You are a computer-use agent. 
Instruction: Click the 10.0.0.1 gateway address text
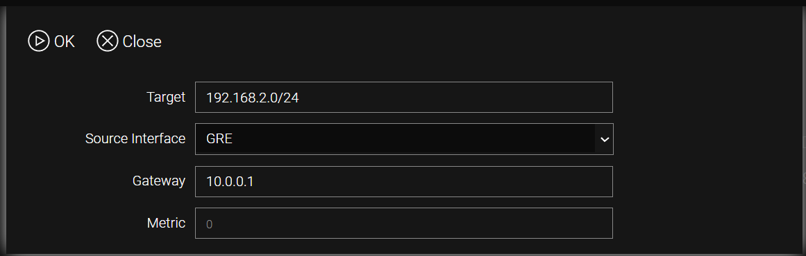229,181
